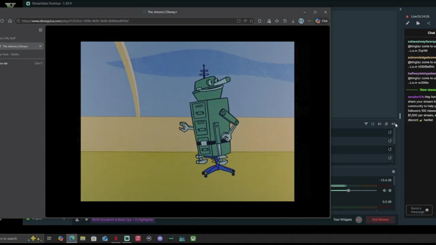Click the Jetsons video player
436x245 pixels.
tap(187, 121)
